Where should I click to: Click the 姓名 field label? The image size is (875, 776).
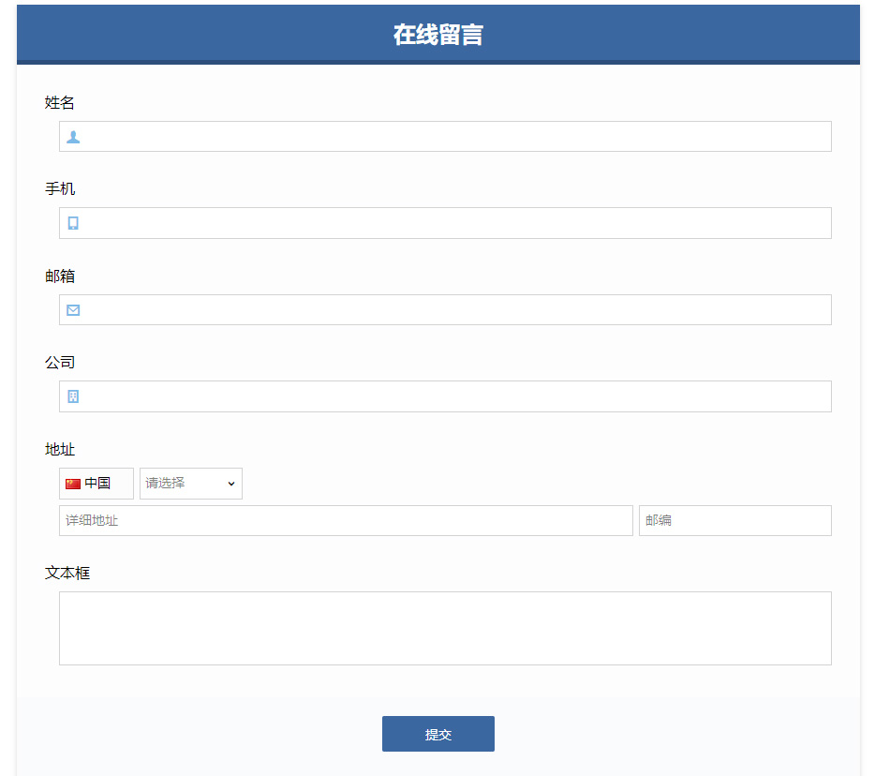point(60,103)
